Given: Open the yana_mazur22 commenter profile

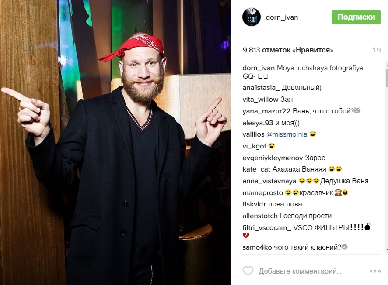Looking at the screenshot, I should pyautogui.click(x=266, y=111).
